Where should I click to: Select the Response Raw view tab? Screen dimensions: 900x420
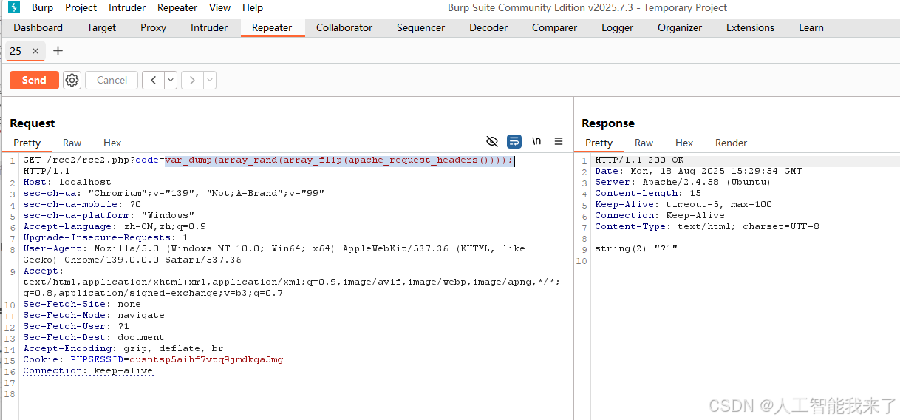tap(644, 143)
